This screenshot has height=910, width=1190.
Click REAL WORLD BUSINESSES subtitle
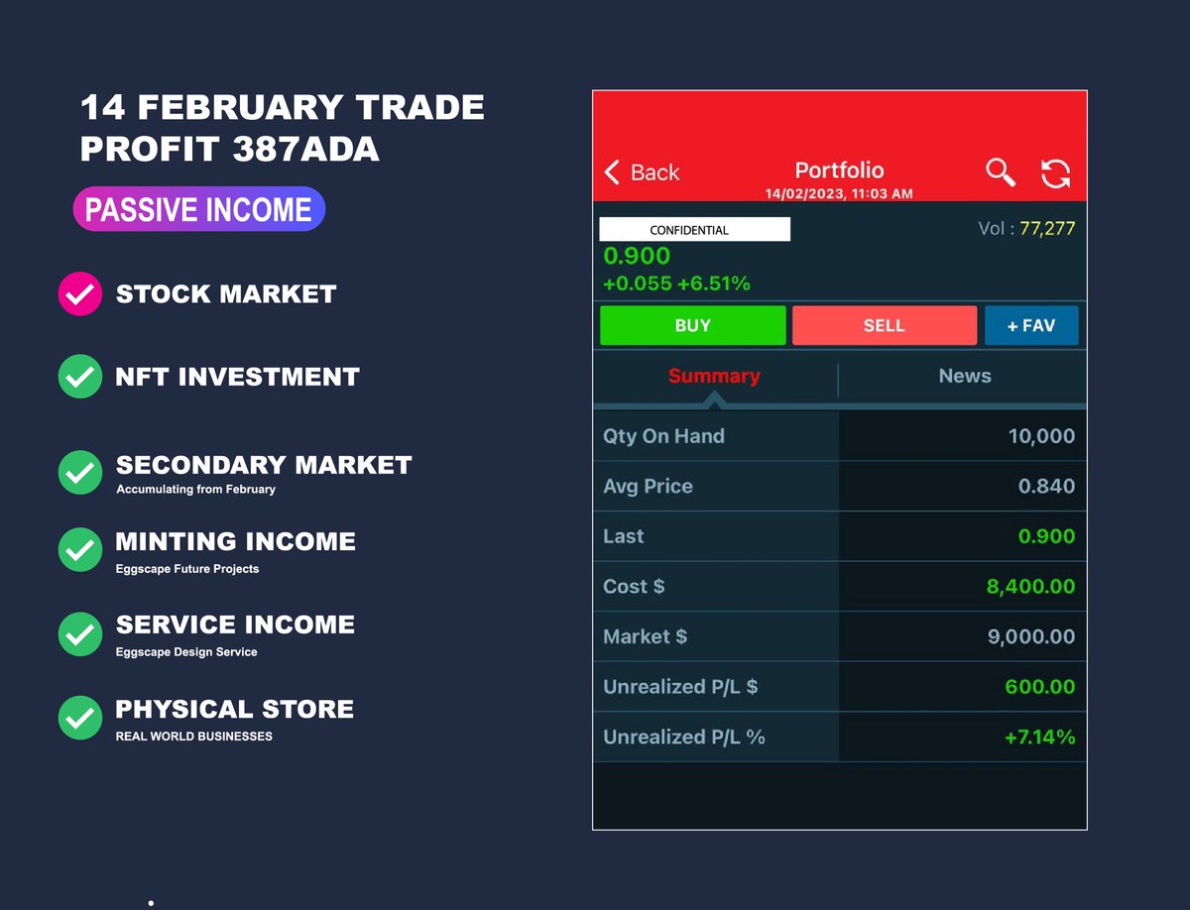coord(193,737)
